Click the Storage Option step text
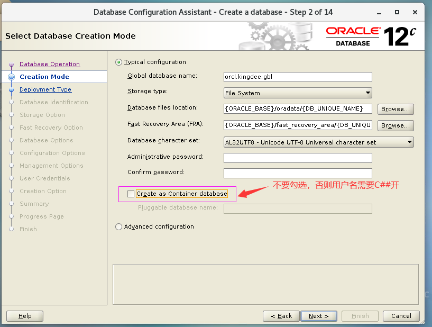Screen dimensions: 432x327 tap(42, 115)
